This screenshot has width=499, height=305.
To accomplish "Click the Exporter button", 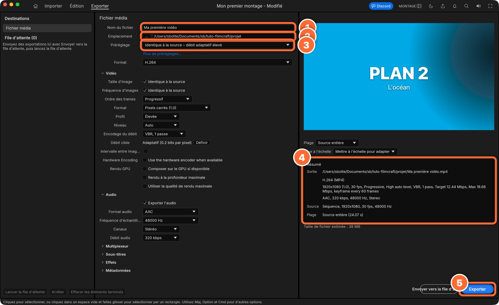I will [477, 289].
